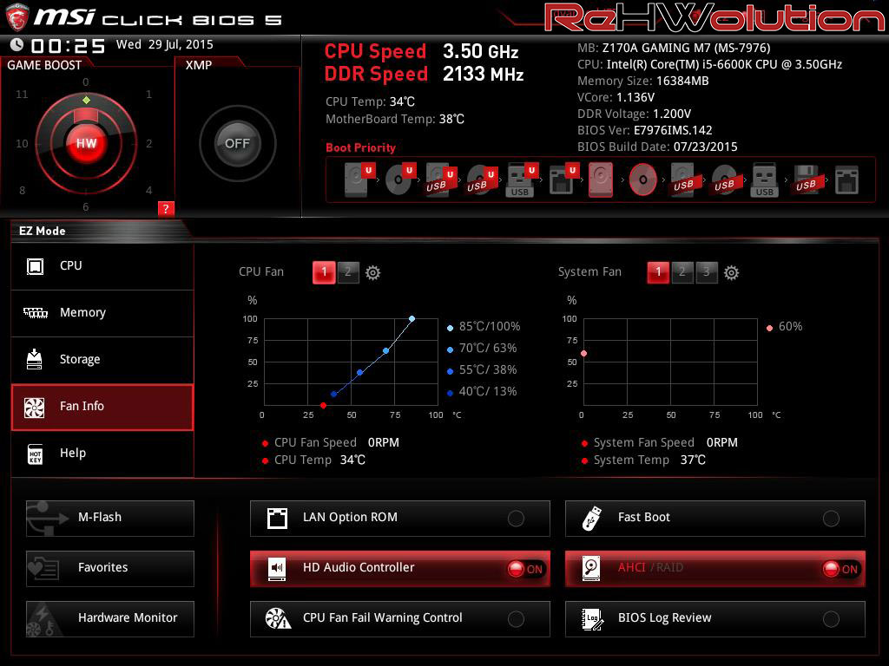Viewport: 889px width, 666px height.
Task: Select the first boot priority device icon
Action: pyautogui.click(x=357, y=180)
